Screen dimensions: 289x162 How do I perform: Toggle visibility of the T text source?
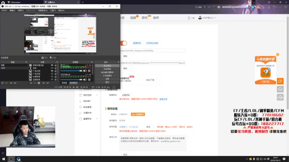click(x=52, y=68)
